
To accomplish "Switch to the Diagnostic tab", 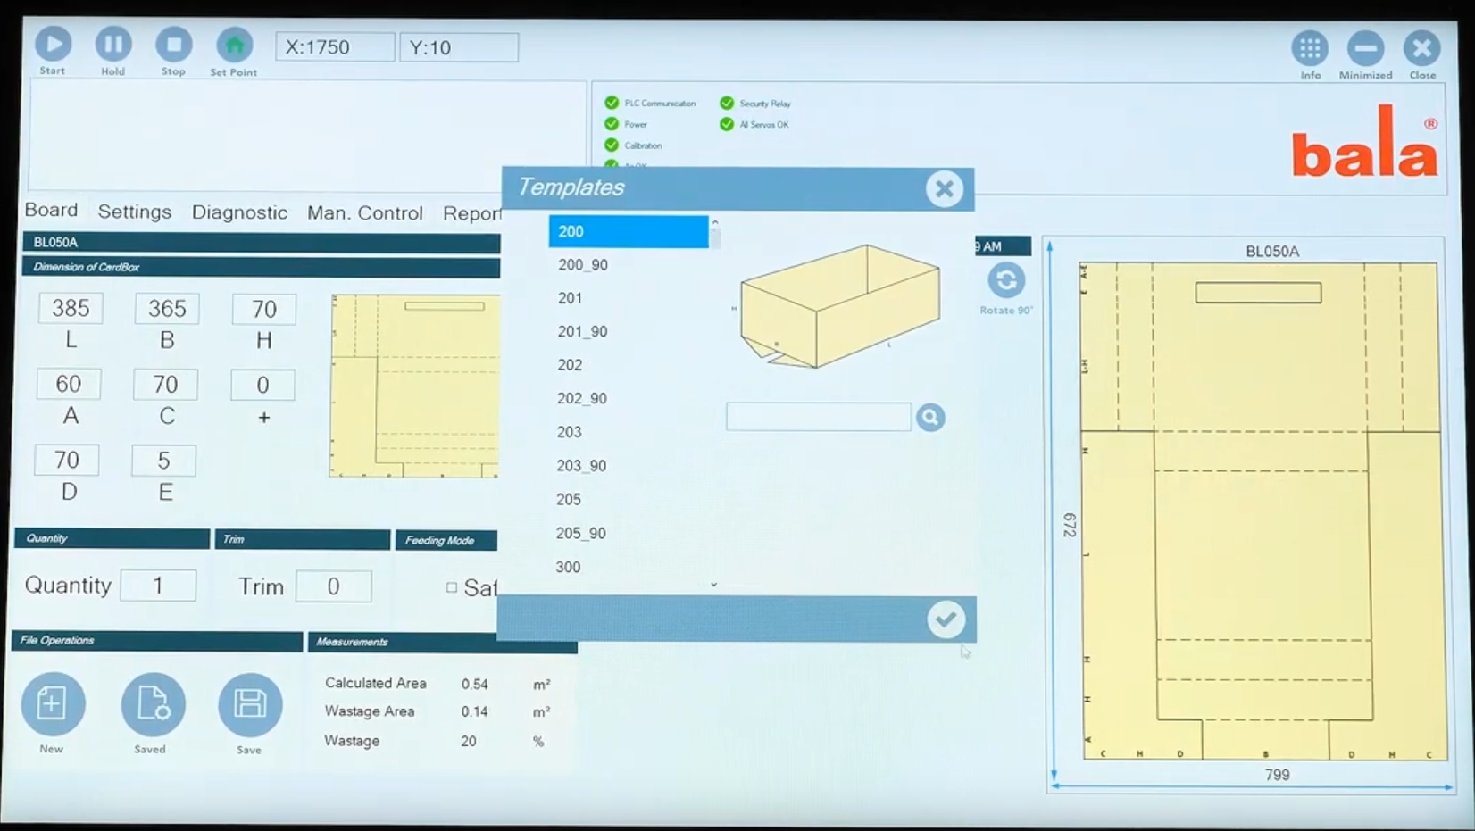I will [239, 212].
